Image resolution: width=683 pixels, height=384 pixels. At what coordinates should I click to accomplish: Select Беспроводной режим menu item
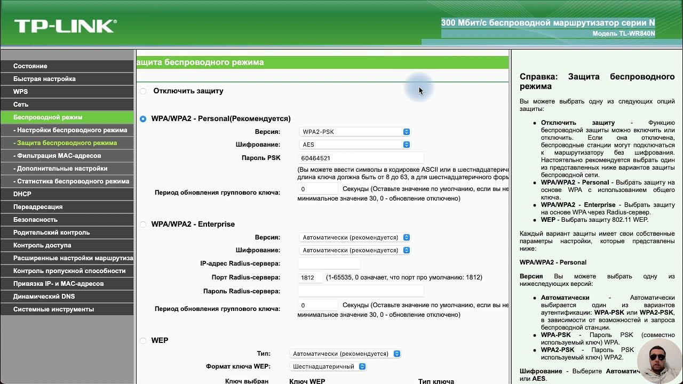pyautogui.click(x=67, y=117)
